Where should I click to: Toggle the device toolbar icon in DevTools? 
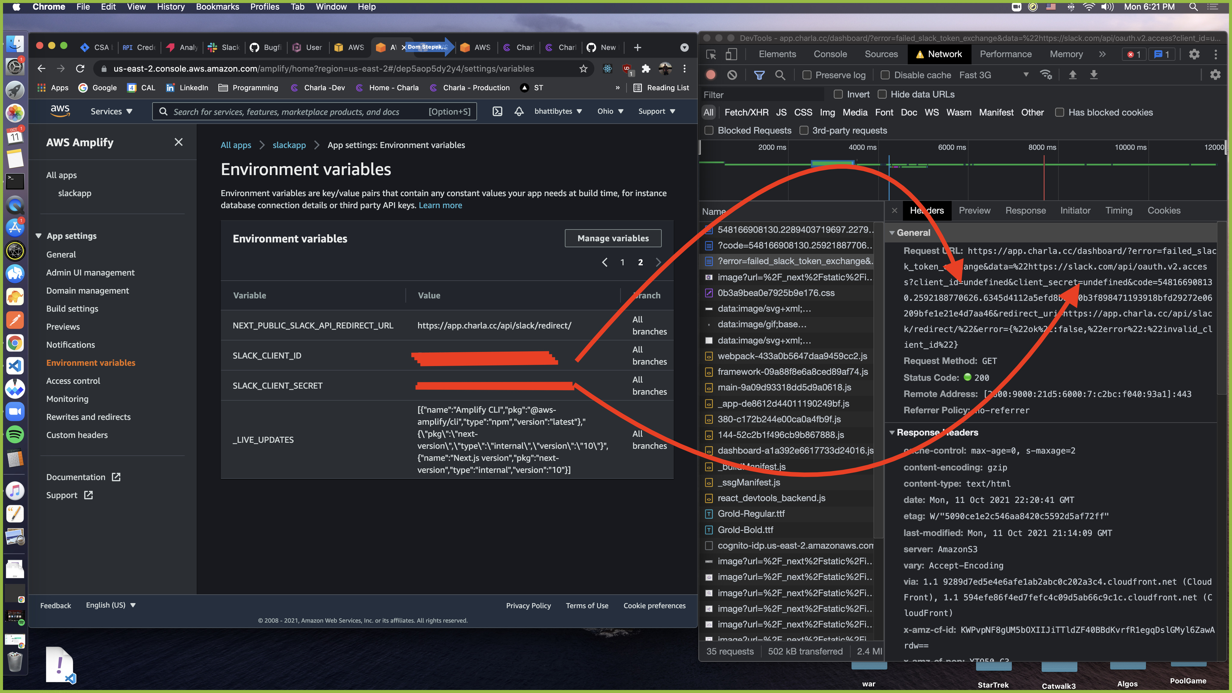tap(731, 54)
